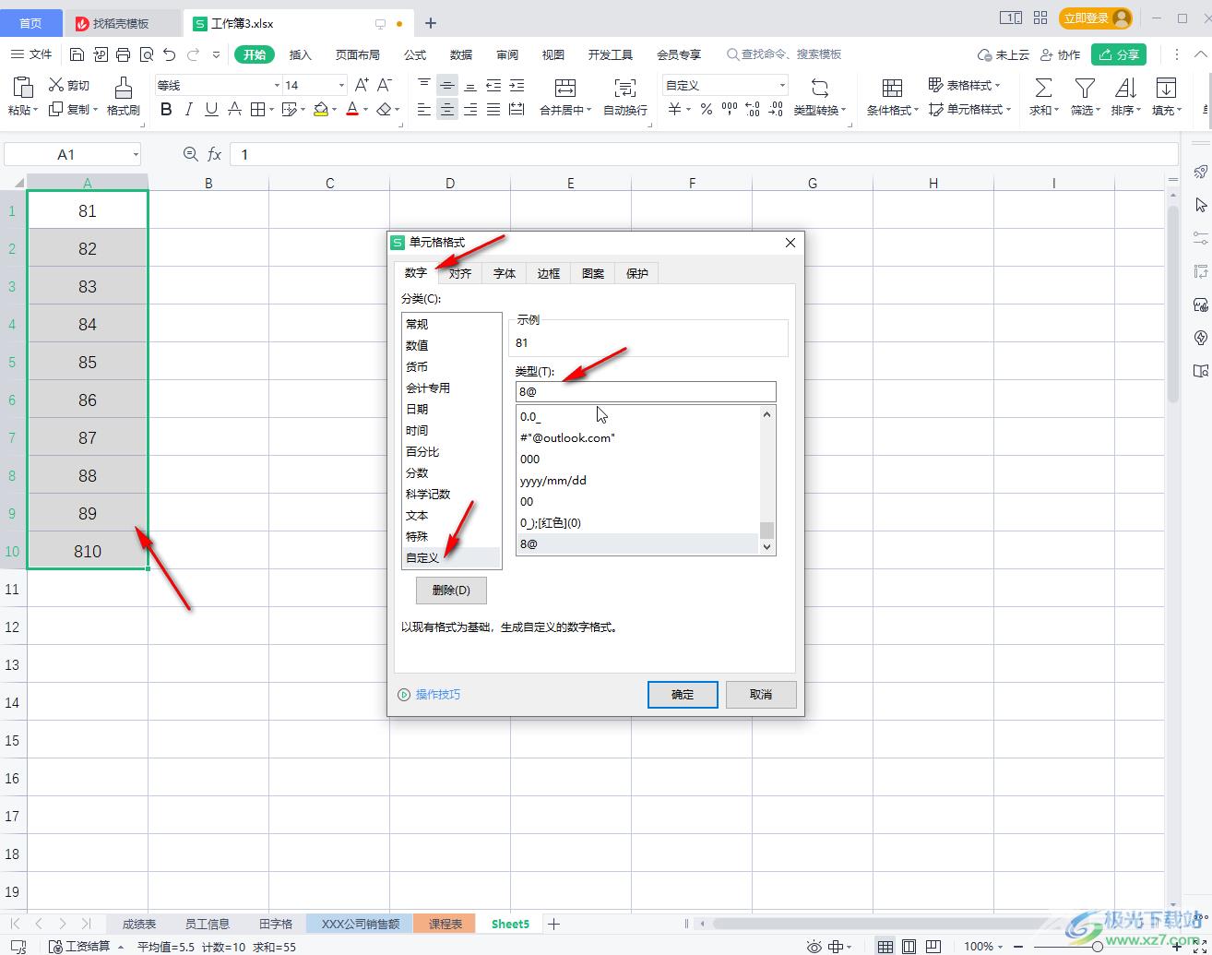Select the 货币 category in list

[x=451, y=366]
